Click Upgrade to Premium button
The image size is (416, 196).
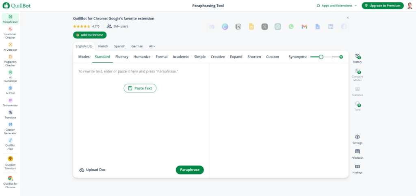point(383,6)
